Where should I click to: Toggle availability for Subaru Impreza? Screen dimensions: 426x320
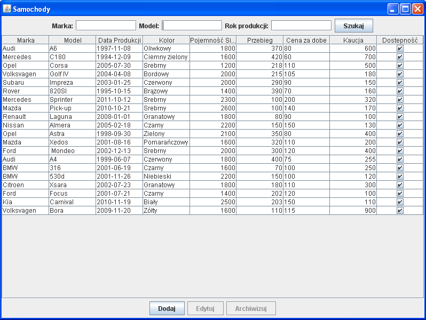tap(400, 83)
